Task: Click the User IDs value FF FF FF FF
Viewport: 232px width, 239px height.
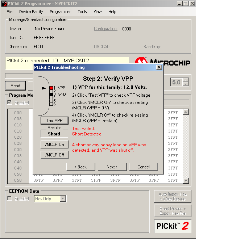Action: (44, 38)
